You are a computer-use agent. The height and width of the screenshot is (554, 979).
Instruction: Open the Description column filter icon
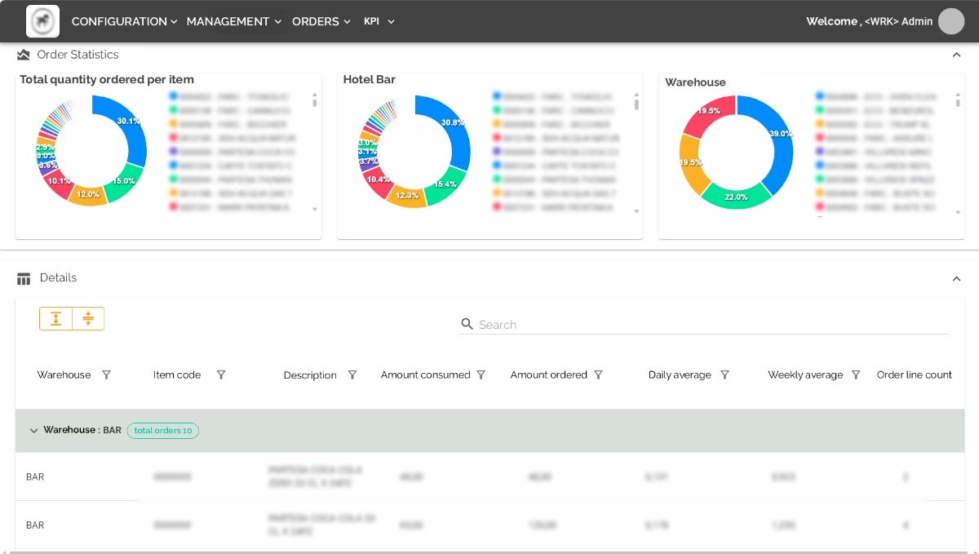[x=352, y=375]
